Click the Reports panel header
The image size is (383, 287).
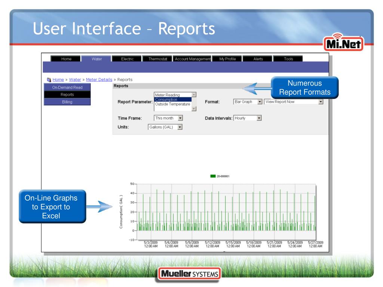coord(221,86)
